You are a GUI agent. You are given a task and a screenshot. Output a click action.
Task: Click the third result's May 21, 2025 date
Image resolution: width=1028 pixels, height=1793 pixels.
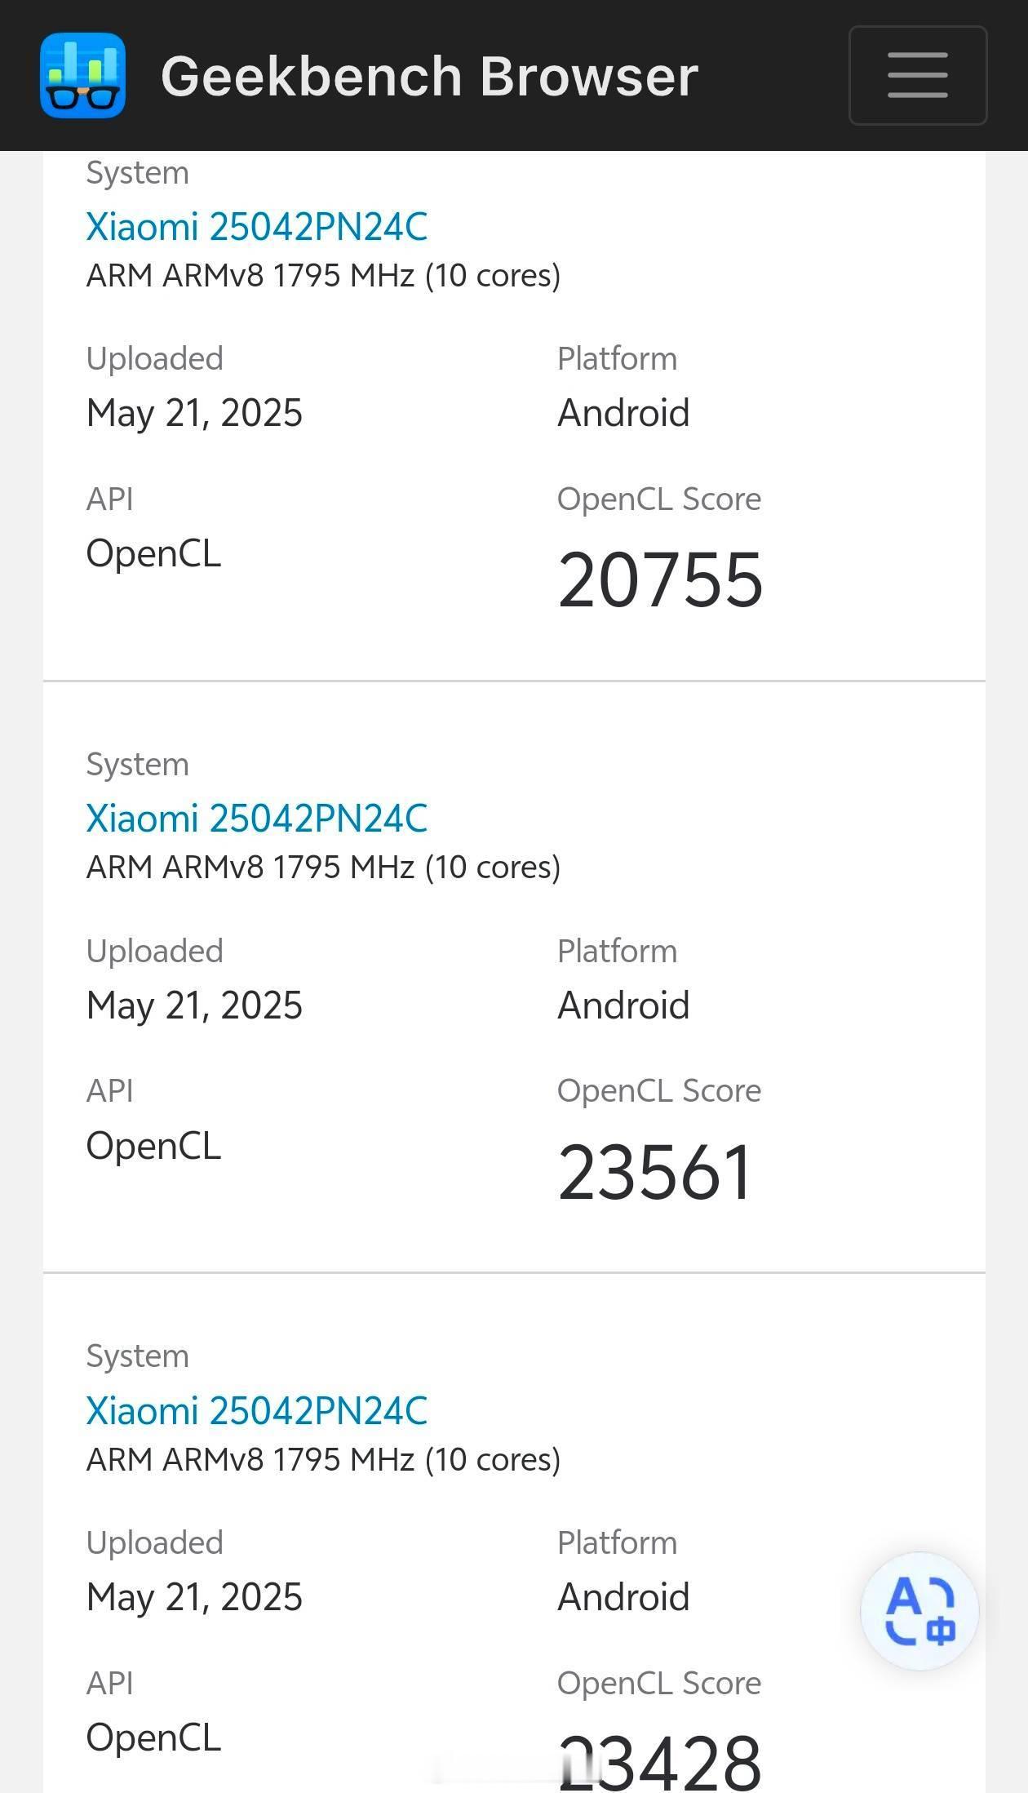194,1596
